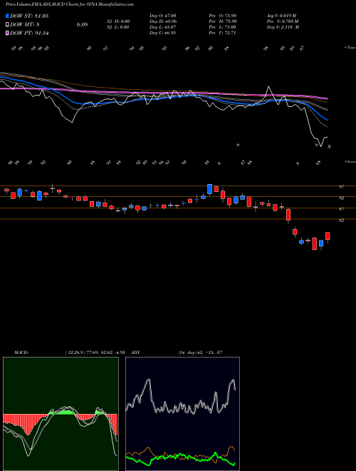Viewport: 356px width, 471px height.
Task: Click the 'Pre C: 72.71' value
Action: 222,33
